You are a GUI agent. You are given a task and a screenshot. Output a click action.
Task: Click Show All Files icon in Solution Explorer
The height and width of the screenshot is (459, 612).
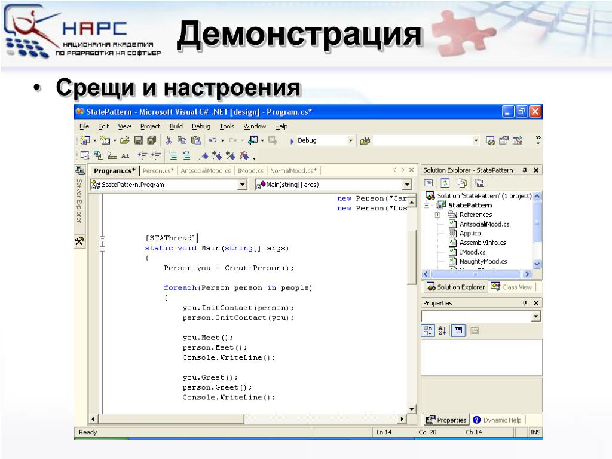click(x=462, y=183)
